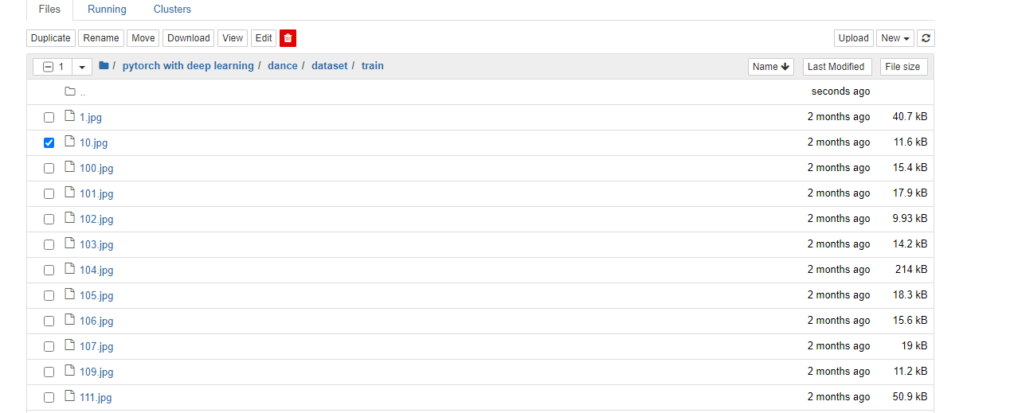The width and height of the screenshot is (1010, 413).
Task: Expand the select-all dropdown arrow
Action: (80, 67)
